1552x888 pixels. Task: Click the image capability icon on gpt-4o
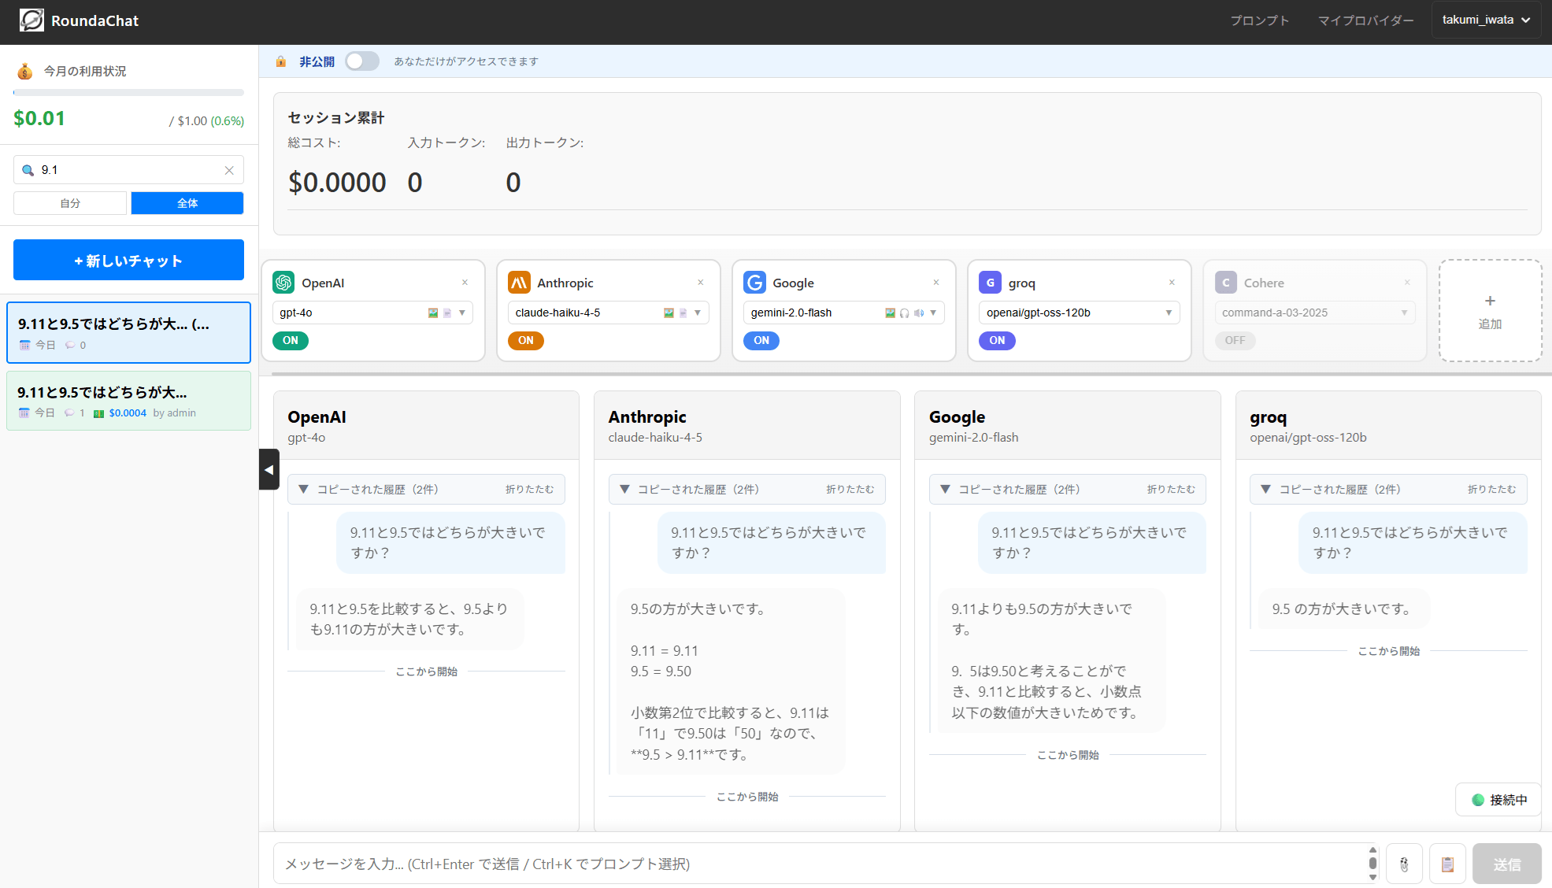432,313
